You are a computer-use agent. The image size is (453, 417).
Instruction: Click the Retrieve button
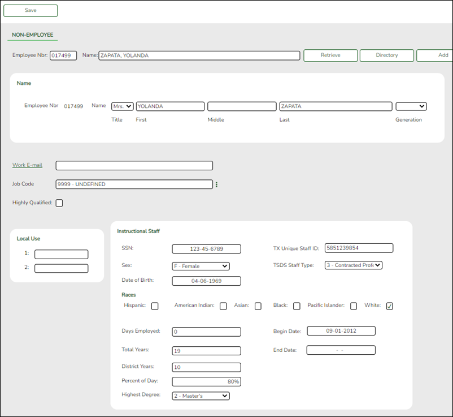(x=330, y=55)
